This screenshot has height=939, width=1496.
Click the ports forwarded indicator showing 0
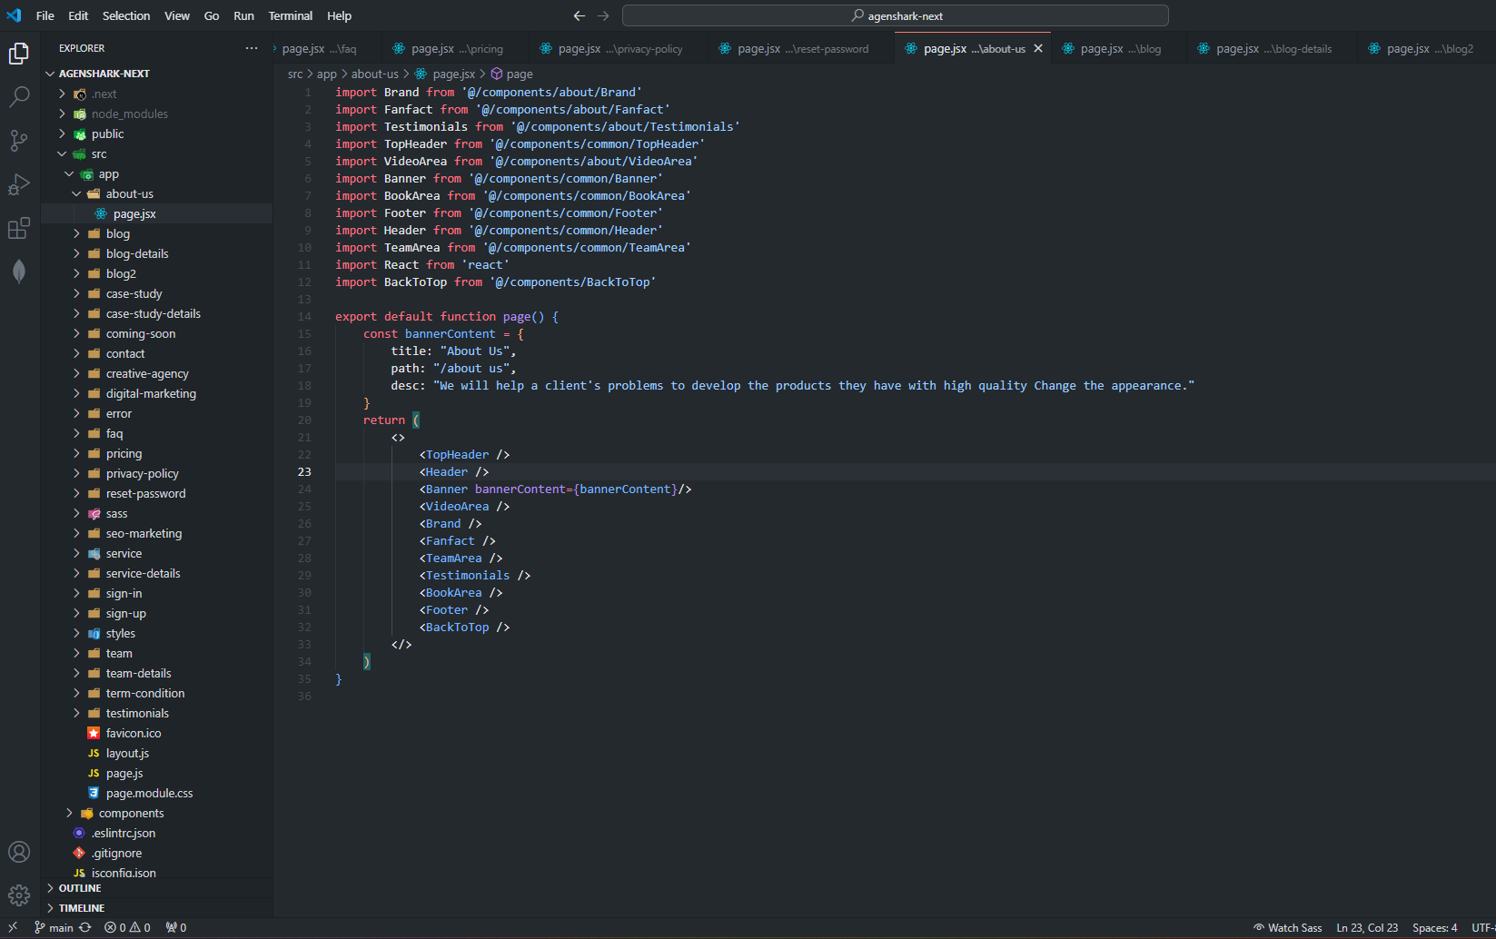[x=176, y=927]
